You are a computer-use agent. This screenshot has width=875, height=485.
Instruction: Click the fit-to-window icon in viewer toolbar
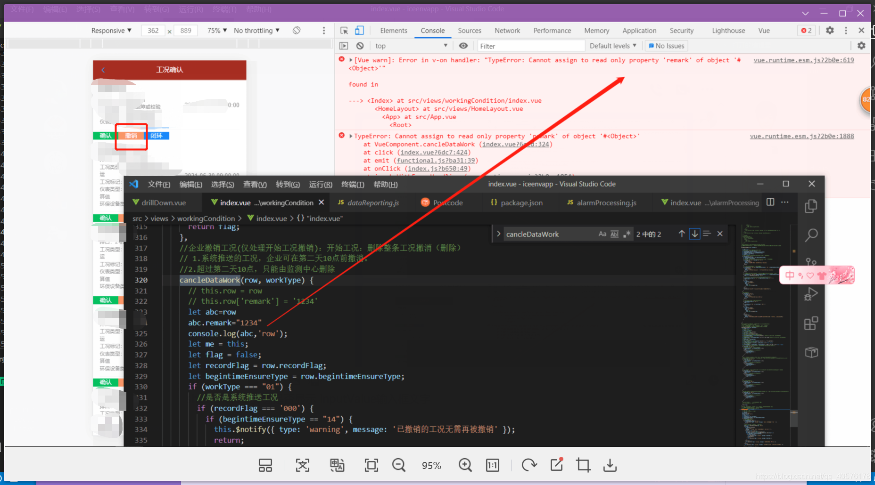(371, 465)
